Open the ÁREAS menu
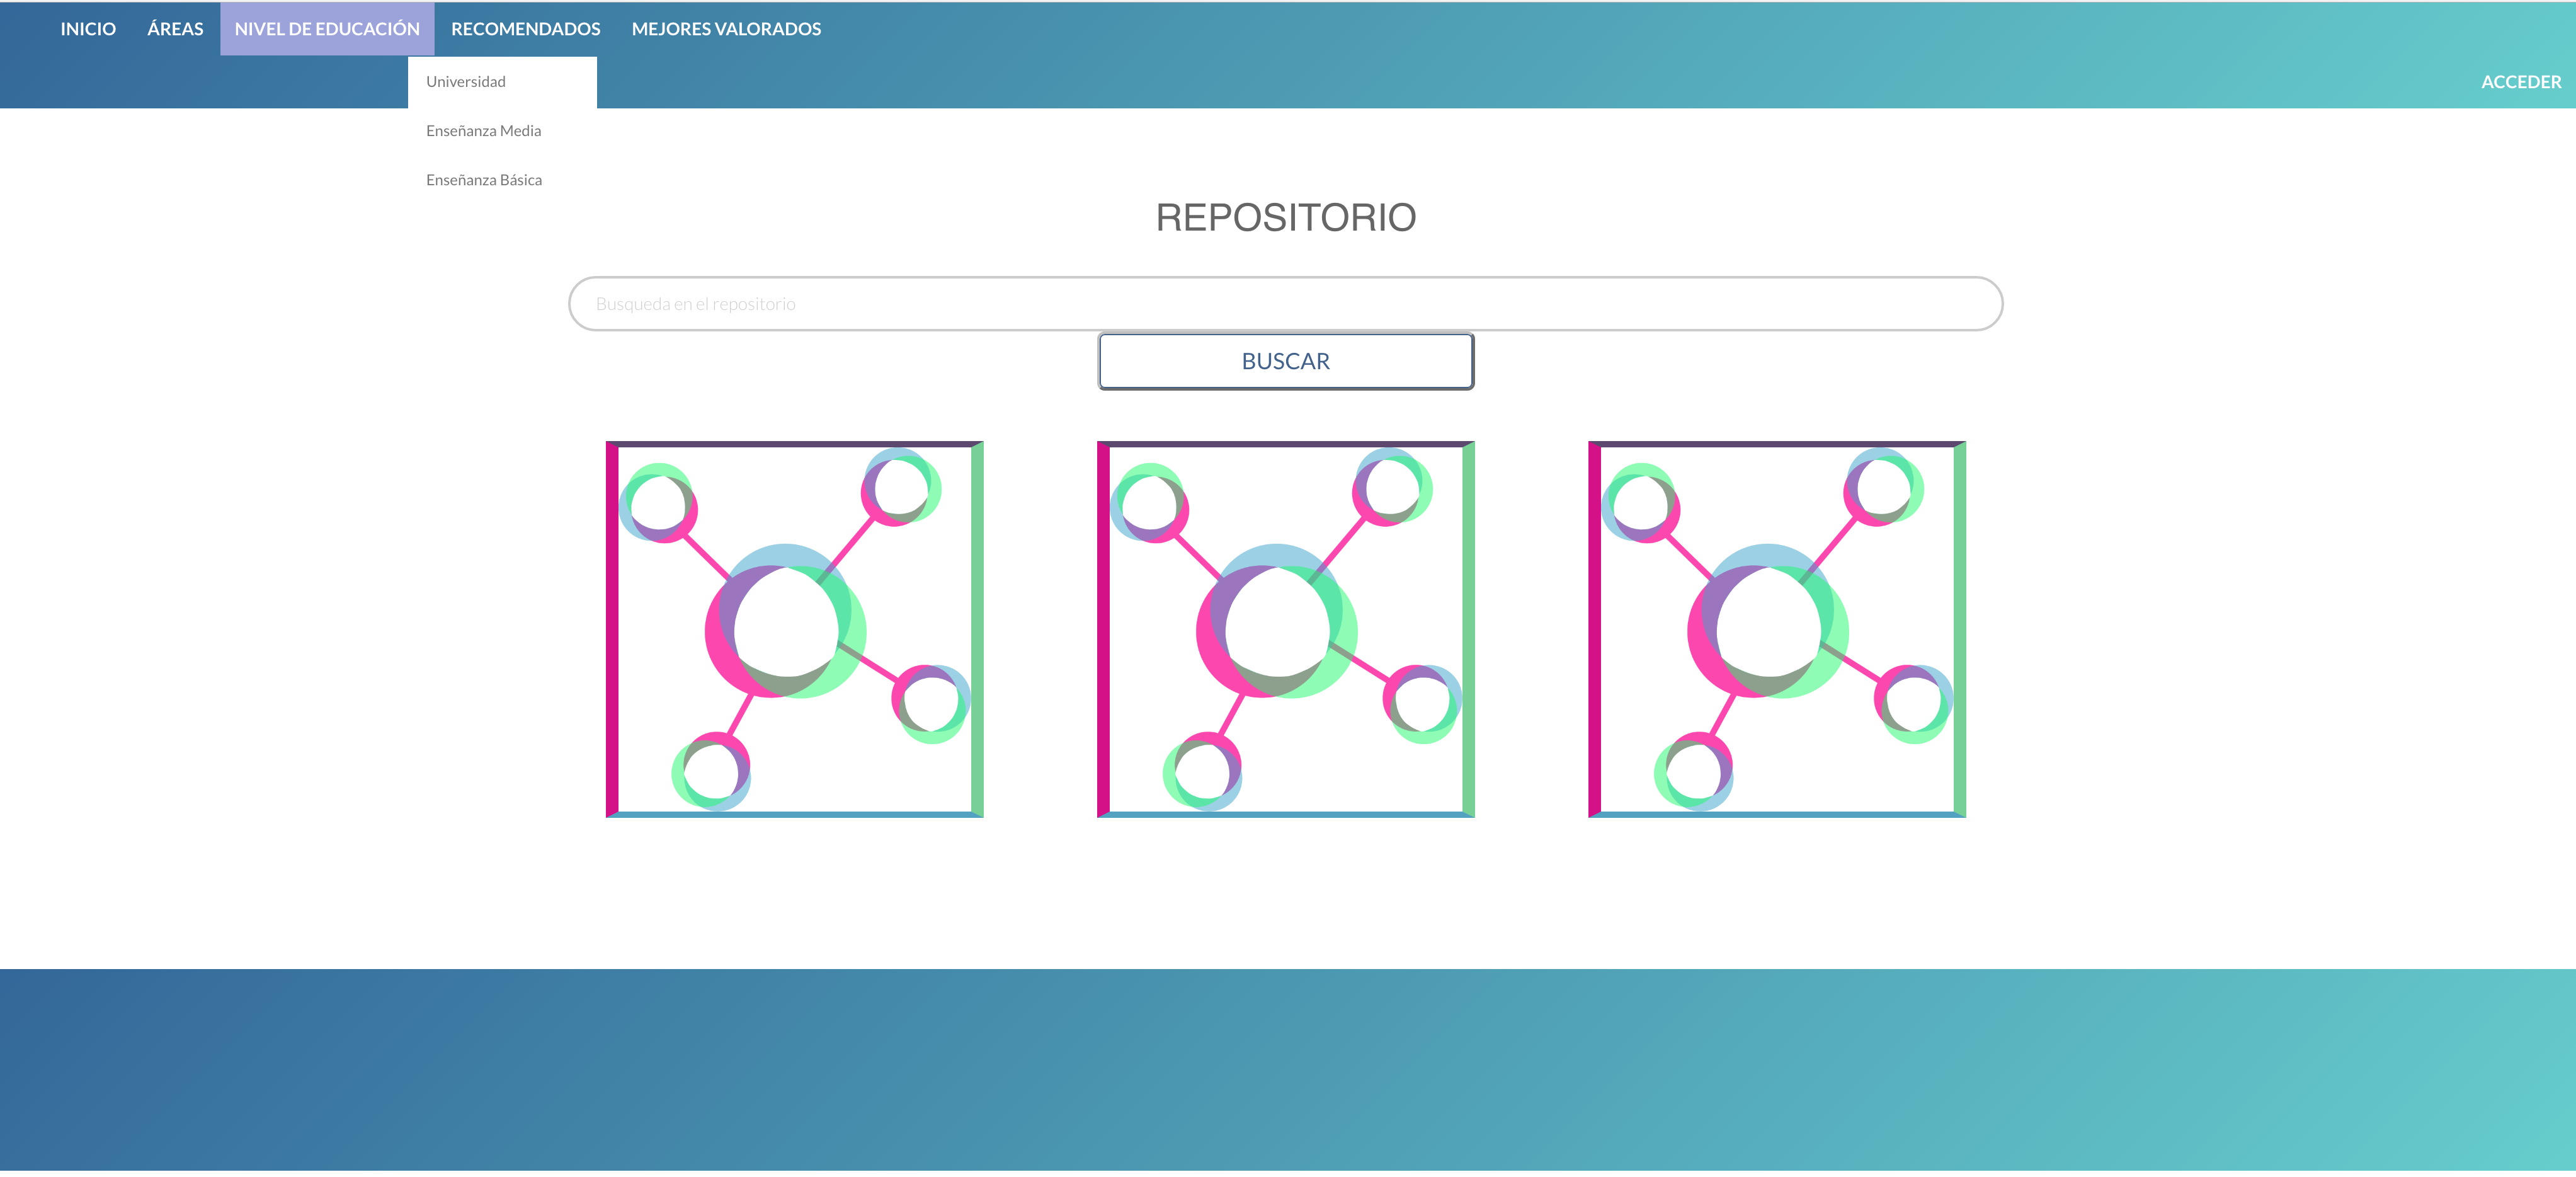The image size is (2576, 1177). [175, 29]
